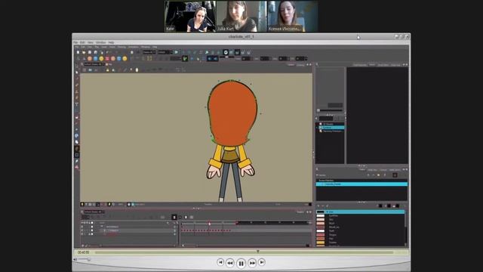Open the second dropdown in the top toolbar
The height and width of the screenshot is (272, 483).
point(165,52)
